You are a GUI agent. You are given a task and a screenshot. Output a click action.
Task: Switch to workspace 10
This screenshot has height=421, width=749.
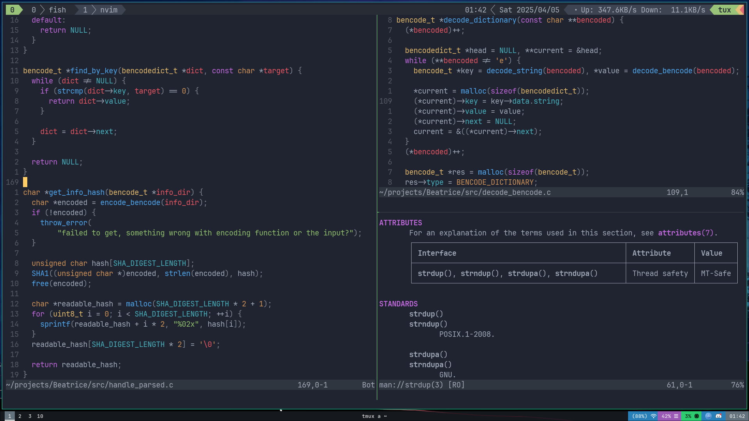pos(40,416)
